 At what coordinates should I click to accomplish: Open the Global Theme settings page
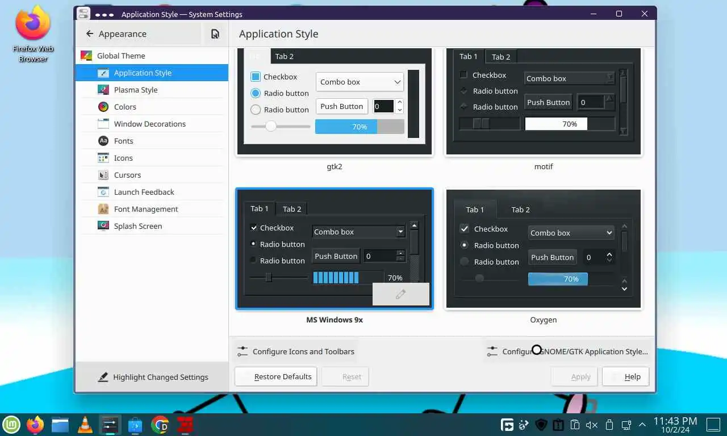click(152, 56)
